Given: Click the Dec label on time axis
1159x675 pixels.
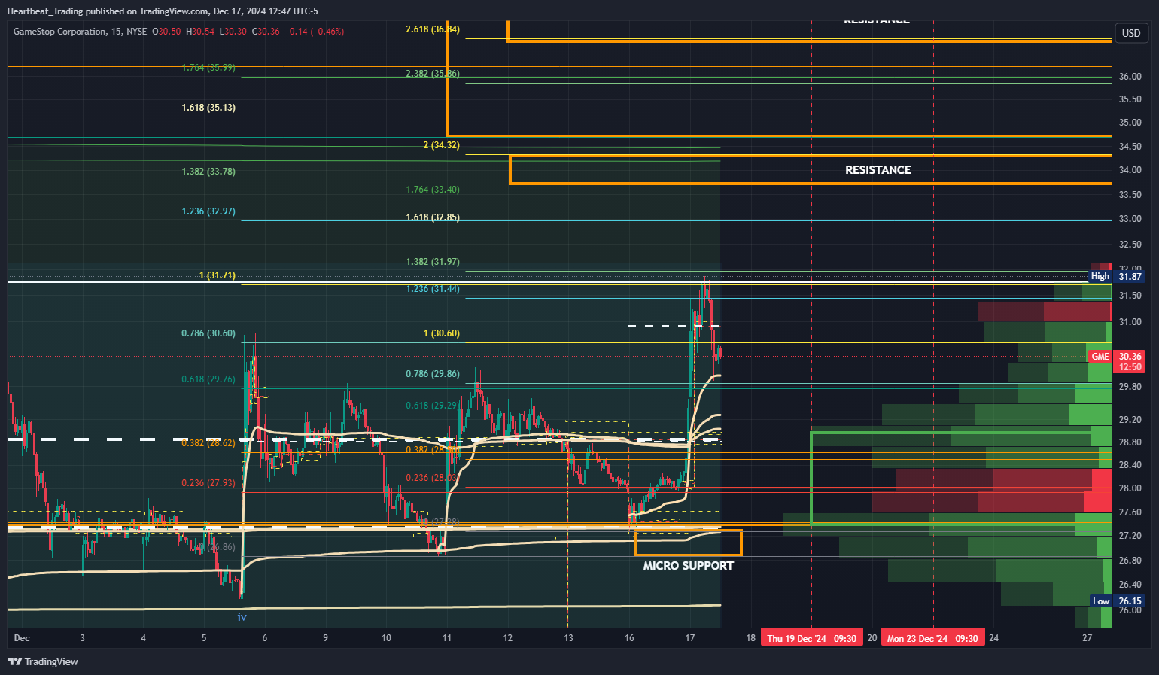Looking at the screenshot, I should tap(22, 638).
